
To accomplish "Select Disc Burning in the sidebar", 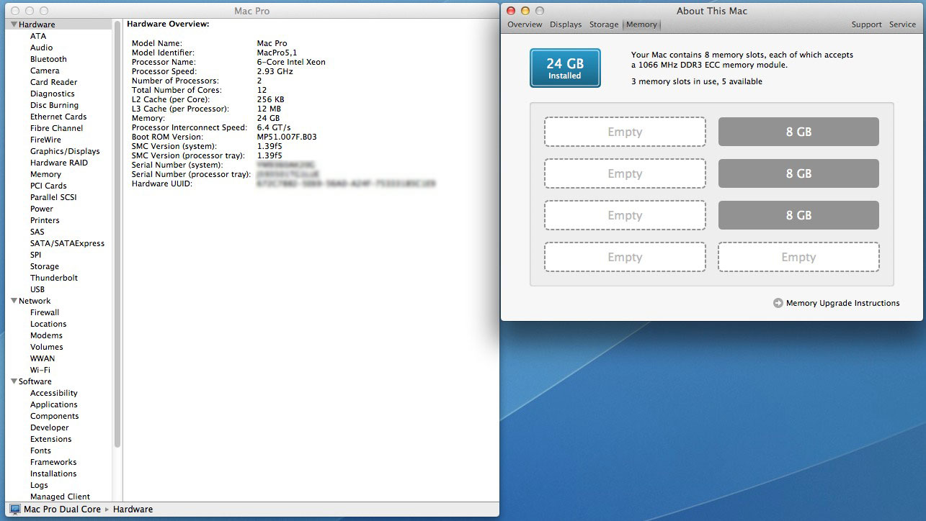I will coord(54,105).
